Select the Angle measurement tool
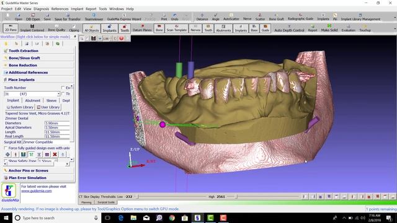Viewport: 397px width, 223px height. pyautogui.click(x=215, y=17)
